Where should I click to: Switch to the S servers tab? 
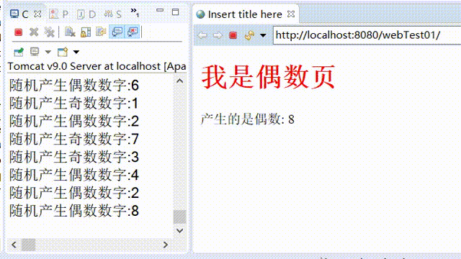[x=113, y=14]
